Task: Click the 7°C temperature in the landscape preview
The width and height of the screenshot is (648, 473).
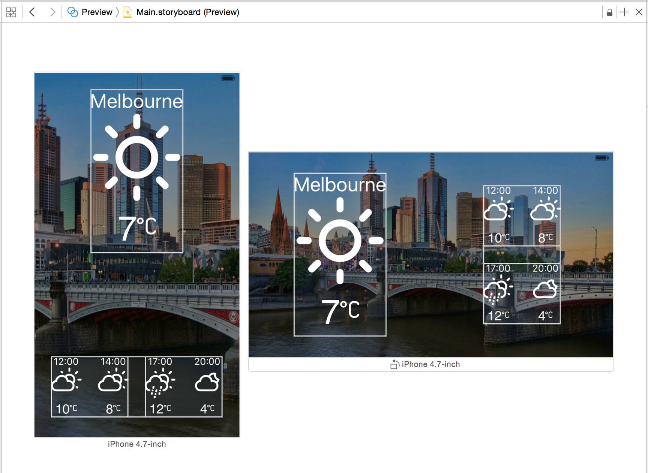Action: [x=340, y=311]
